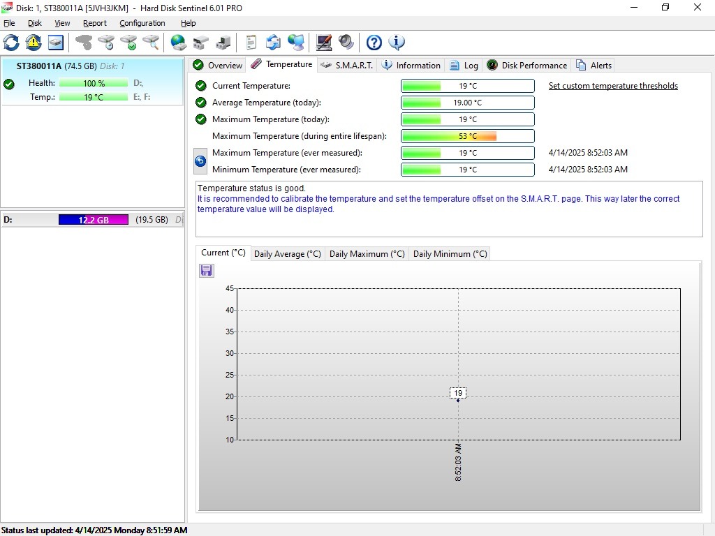Click the disk with magnifier toolbar icon
Viewport: 715px width, 536px height.
click(x=152, y=43)
